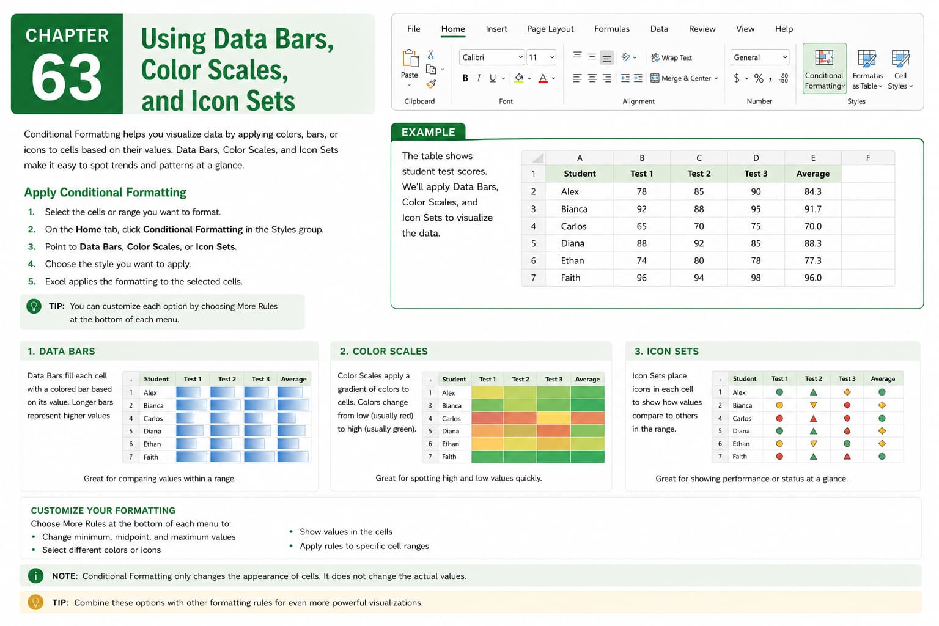The image size is (939, 626).
Task: Switch to the Insert tab
Action: (496, 29)
